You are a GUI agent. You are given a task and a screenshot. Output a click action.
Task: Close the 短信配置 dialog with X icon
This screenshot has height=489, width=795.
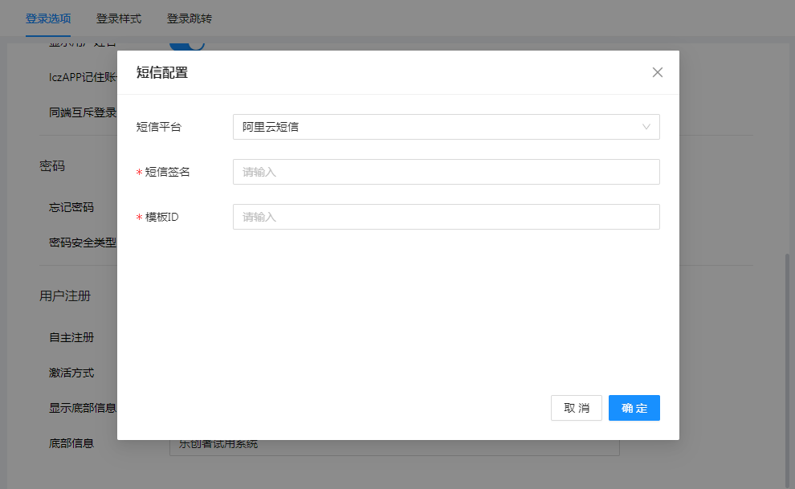pyautogui.click(x=657, y=72)
